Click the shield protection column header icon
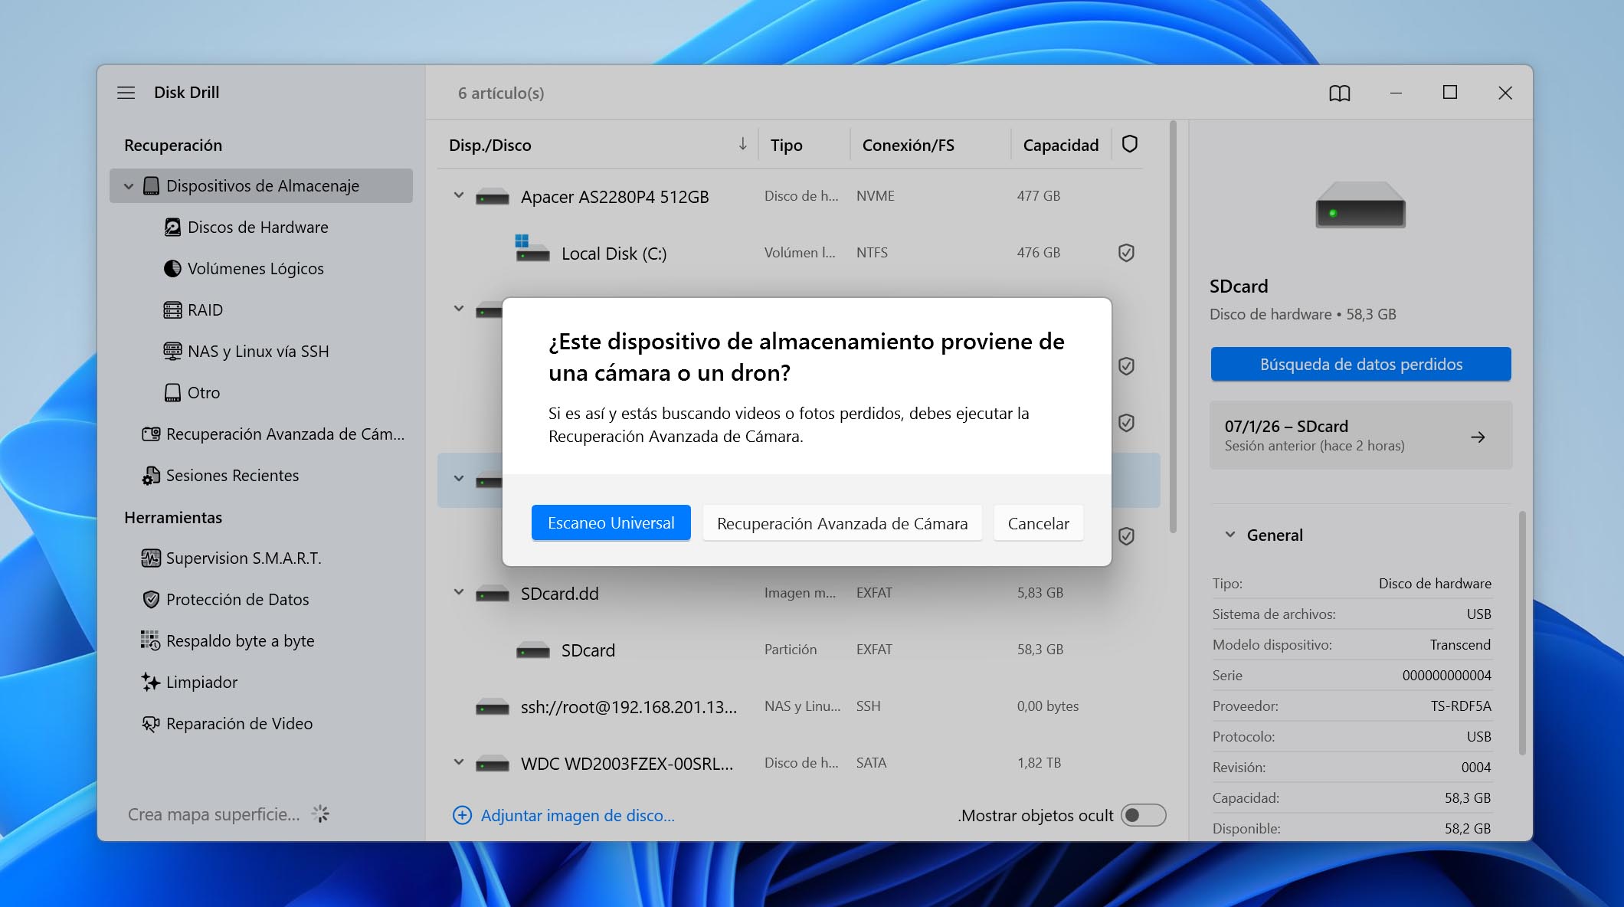 1130,144
